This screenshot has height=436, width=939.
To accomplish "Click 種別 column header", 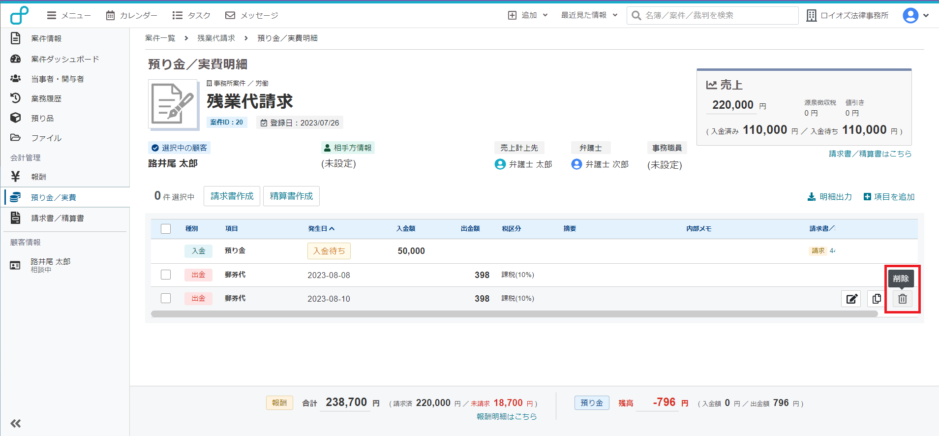I will pos(191,228).
